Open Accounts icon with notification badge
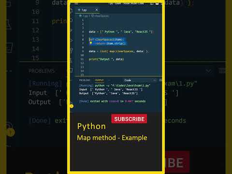This screenshot has height=174, width=232. pos(72,105)
